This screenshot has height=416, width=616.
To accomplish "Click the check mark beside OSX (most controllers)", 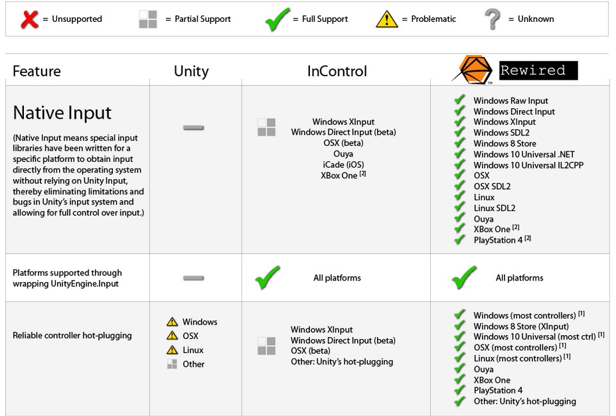I will pos(459,347).
